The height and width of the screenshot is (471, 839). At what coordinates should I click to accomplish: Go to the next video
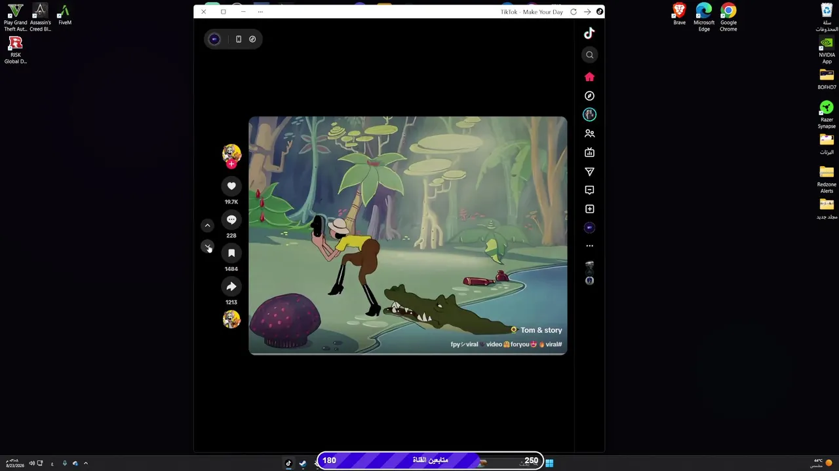207,247
